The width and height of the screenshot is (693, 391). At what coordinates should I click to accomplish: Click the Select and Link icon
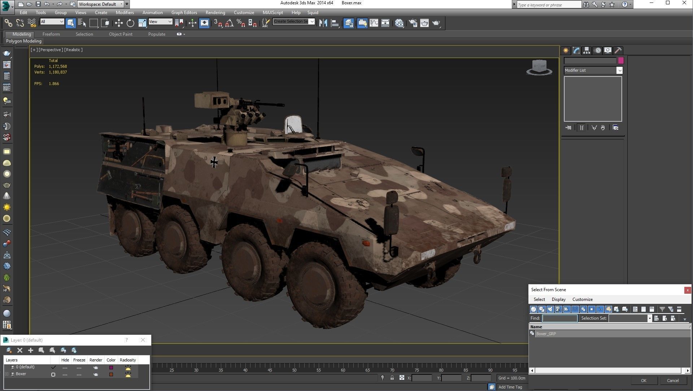[8, 23]
